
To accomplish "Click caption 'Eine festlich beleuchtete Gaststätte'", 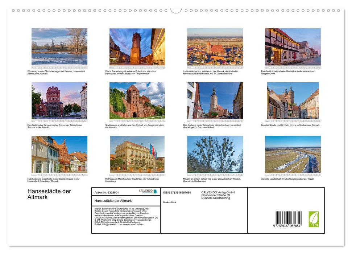I will [288, 72].
